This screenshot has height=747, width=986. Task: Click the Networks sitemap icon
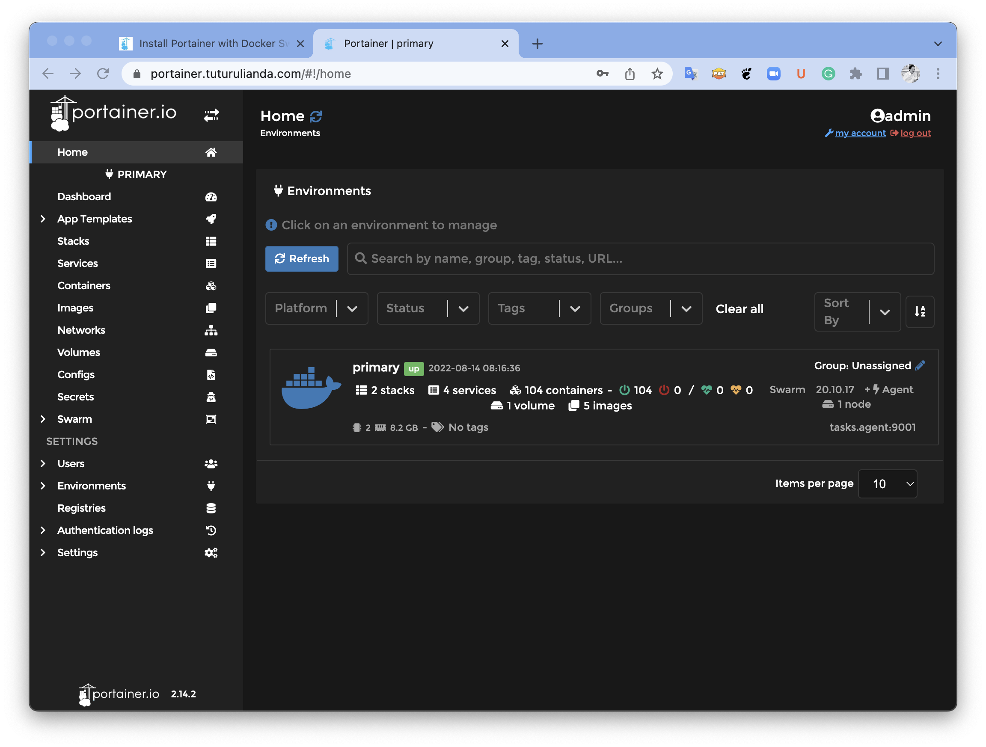pos(211,331)
